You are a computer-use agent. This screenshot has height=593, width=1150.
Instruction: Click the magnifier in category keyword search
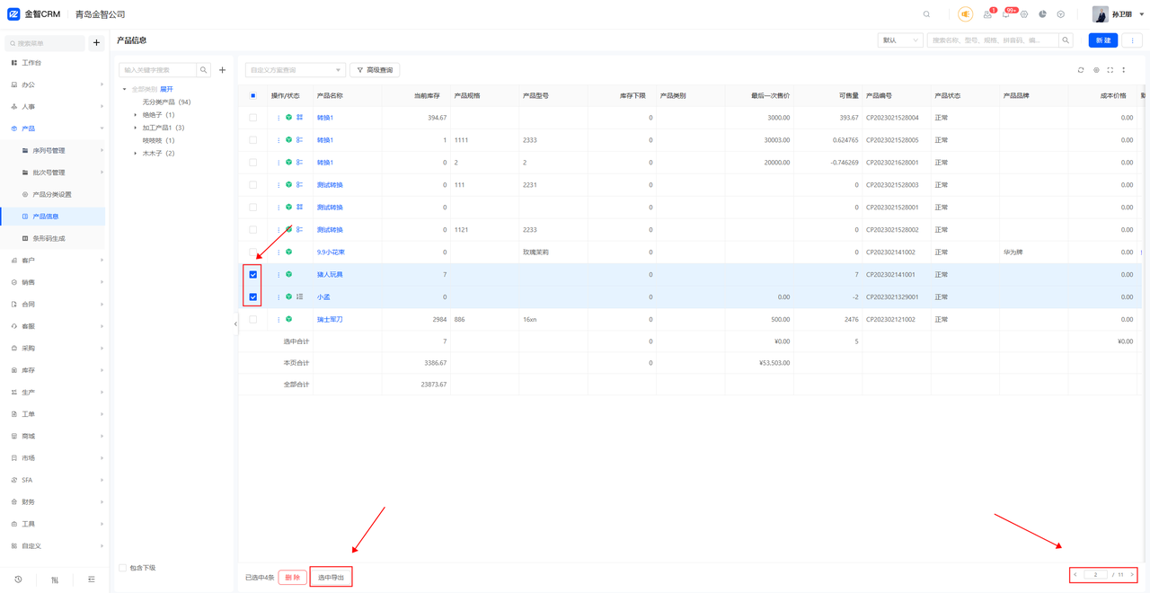pyautogui.click(x=204, y=69)
